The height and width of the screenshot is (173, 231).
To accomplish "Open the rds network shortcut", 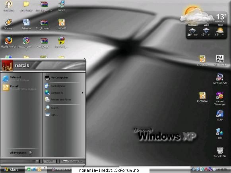I will [x=219, y=134].
